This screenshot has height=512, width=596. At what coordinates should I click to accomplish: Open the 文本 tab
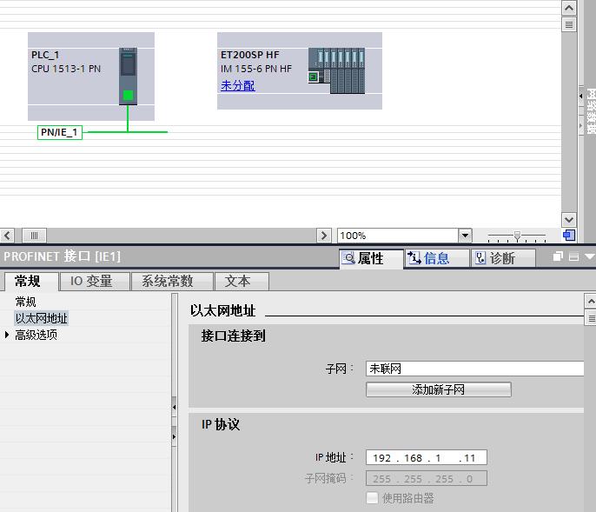tap(242, 282)
